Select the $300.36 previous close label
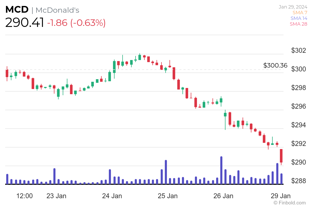 (275, 65)
